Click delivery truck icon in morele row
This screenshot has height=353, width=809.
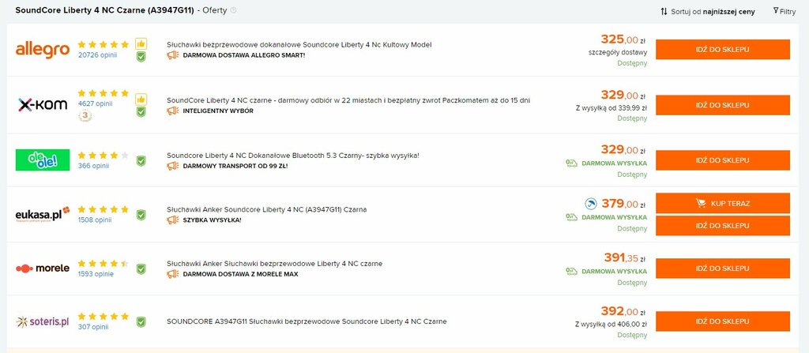pyautogui.click(x=571, y=271)
